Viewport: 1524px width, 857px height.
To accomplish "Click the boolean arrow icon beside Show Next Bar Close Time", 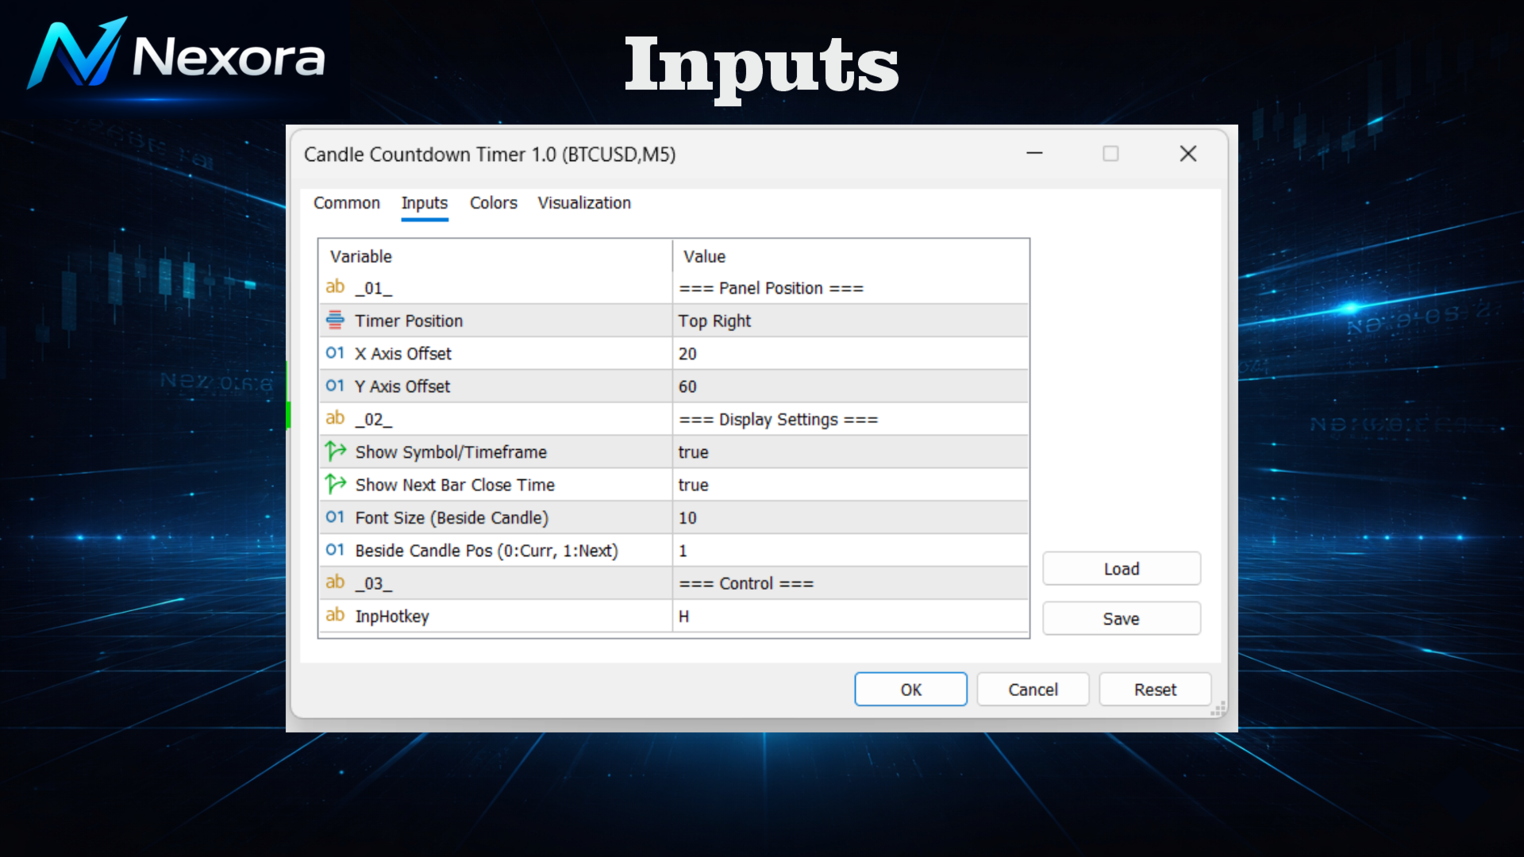I will pyautogui.click(x=336, y=484).
